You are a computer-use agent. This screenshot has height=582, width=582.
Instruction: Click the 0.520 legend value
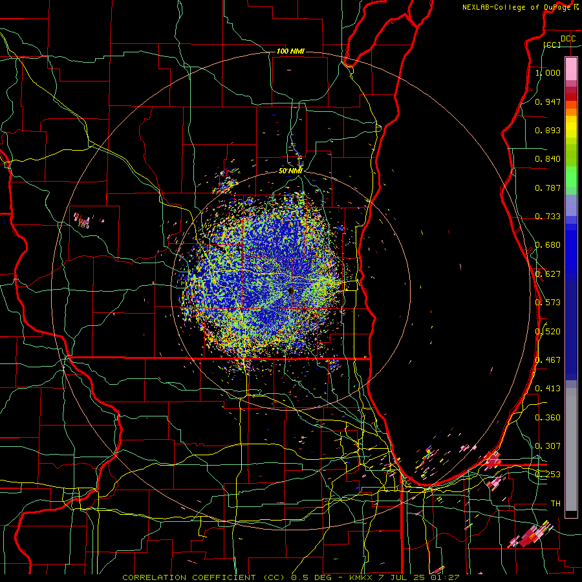548,332
